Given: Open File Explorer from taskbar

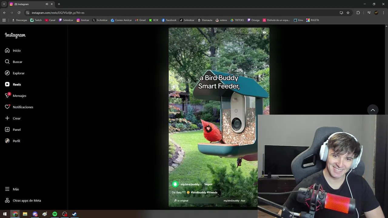Looking at the screenshot, I should tap(25, 214).
